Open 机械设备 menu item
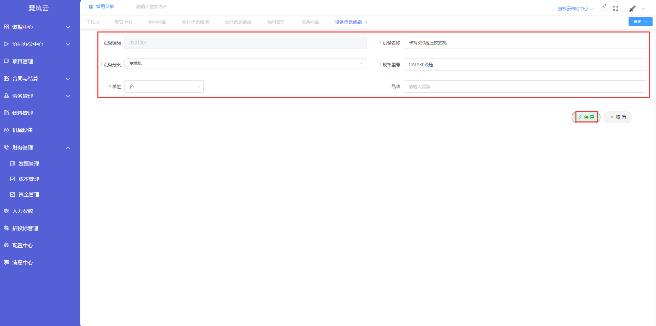The width and height of the screenshot is (656, 326). pos(23,130)
